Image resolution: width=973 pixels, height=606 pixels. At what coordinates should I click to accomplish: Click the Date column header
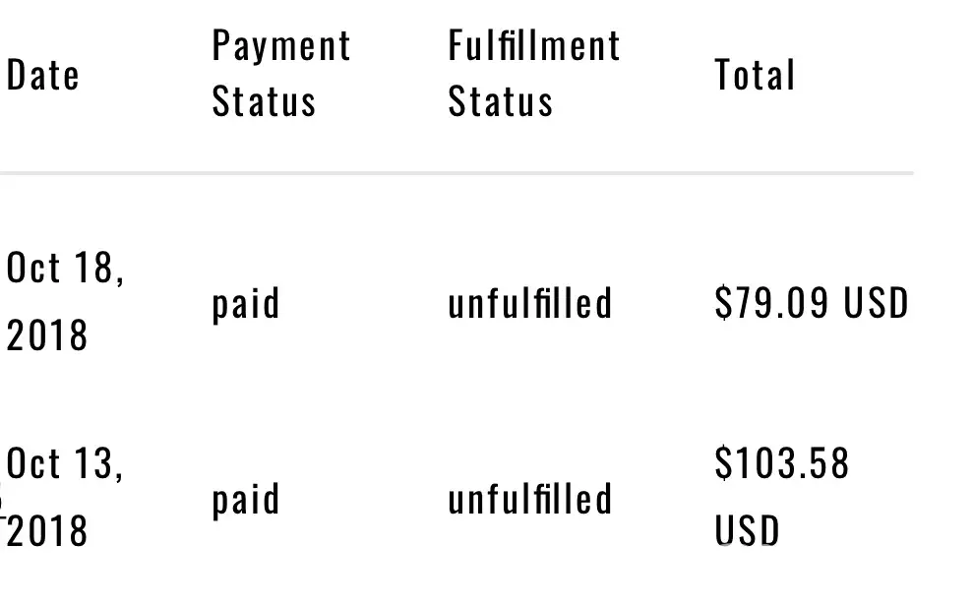(x=43, y=75)
